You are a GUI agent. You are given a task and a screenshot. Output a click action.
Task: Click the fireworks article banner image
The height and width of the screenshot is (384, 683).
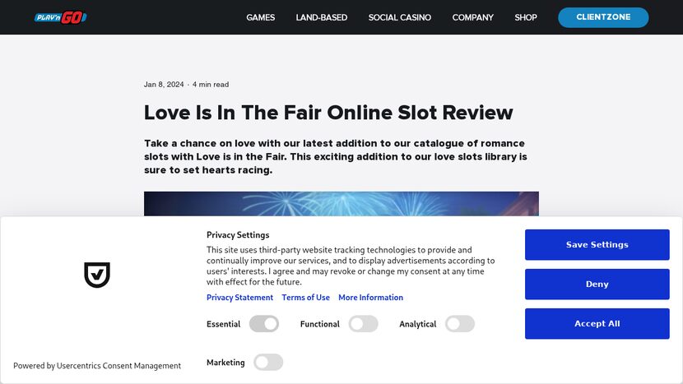[x=341, y=204]
